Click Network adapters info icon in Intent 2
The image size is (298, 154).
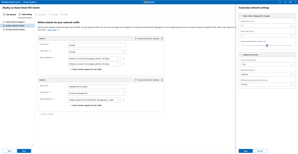pos(54,99)
